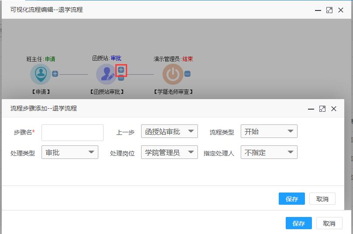Expand the 流程类型 dropdown
The image size is (353, 234).
point(269,131)
